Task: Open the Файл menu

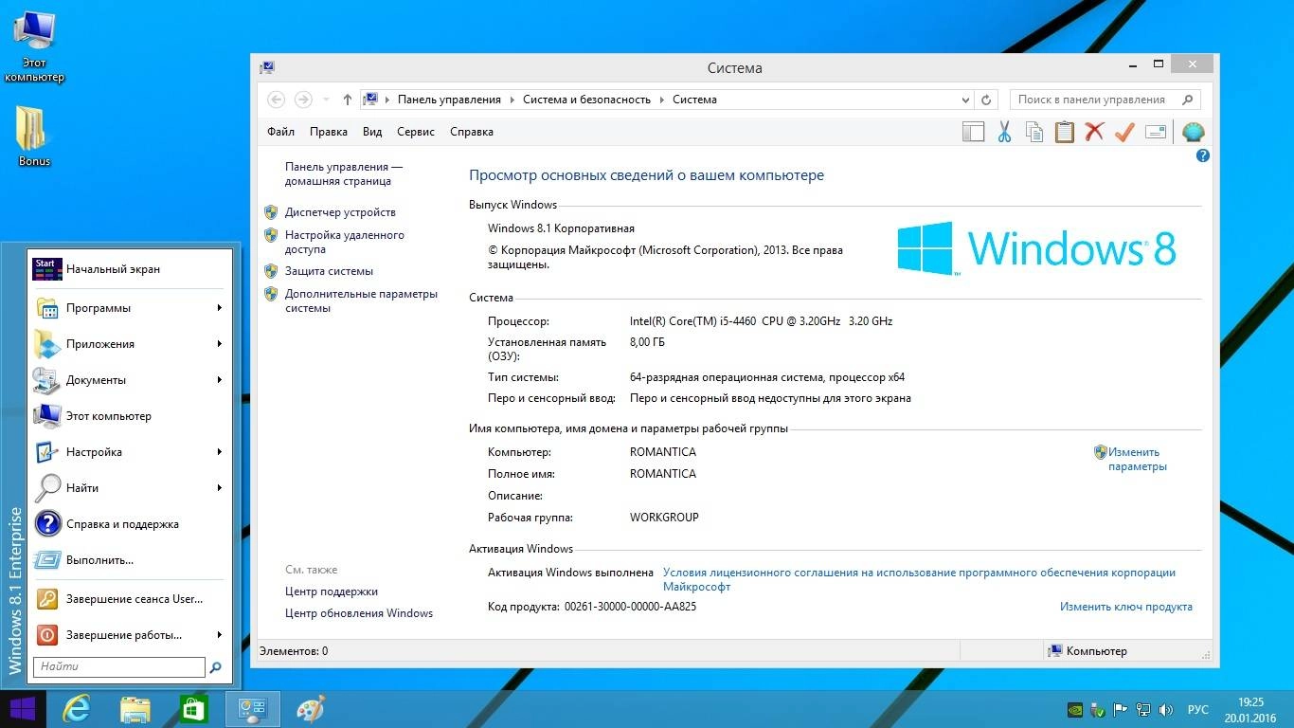Action: coord(280,132)
